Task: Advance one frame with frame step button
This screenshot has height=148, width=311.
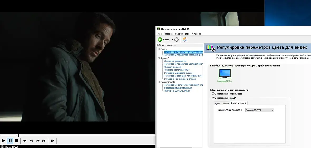Action: [52, 141]
